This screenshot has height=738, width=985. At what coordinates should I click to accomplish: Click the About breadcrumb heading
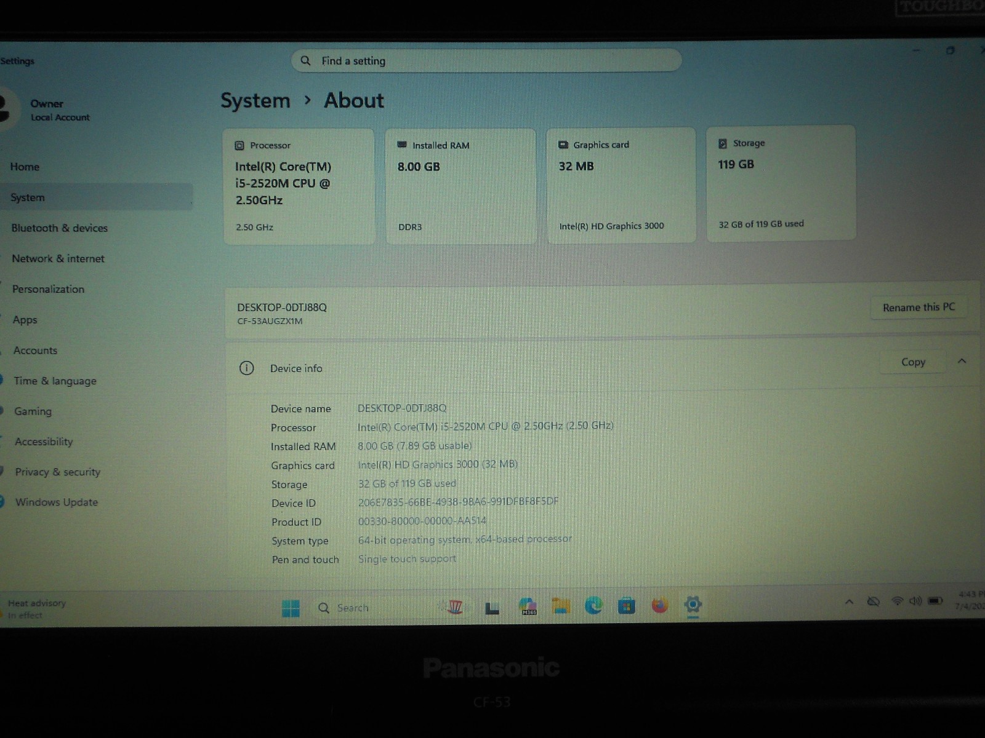pyautogui.click(x=354, y=100)
